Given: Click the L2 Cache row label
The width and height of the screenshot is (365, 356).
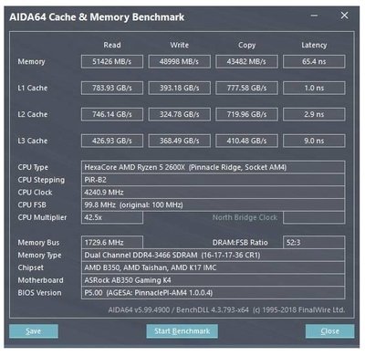Looking at the screenshot, I should pyautogui.click(x=33, y=114).
